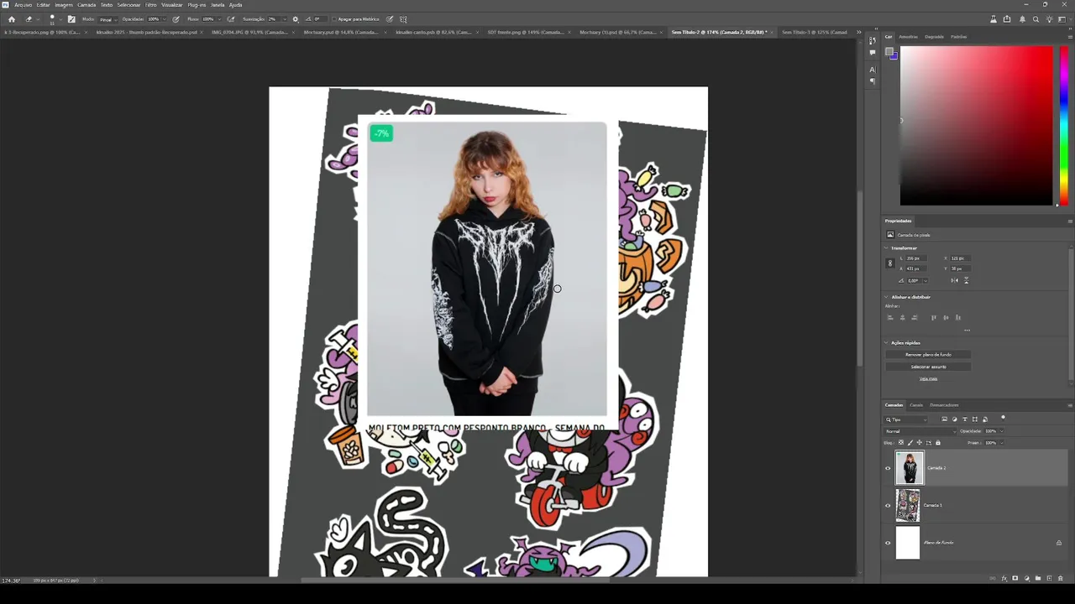Hide the Plano de Fundo layer
The height and width of the screenshot is (604, 1075).
pos(888,543)
